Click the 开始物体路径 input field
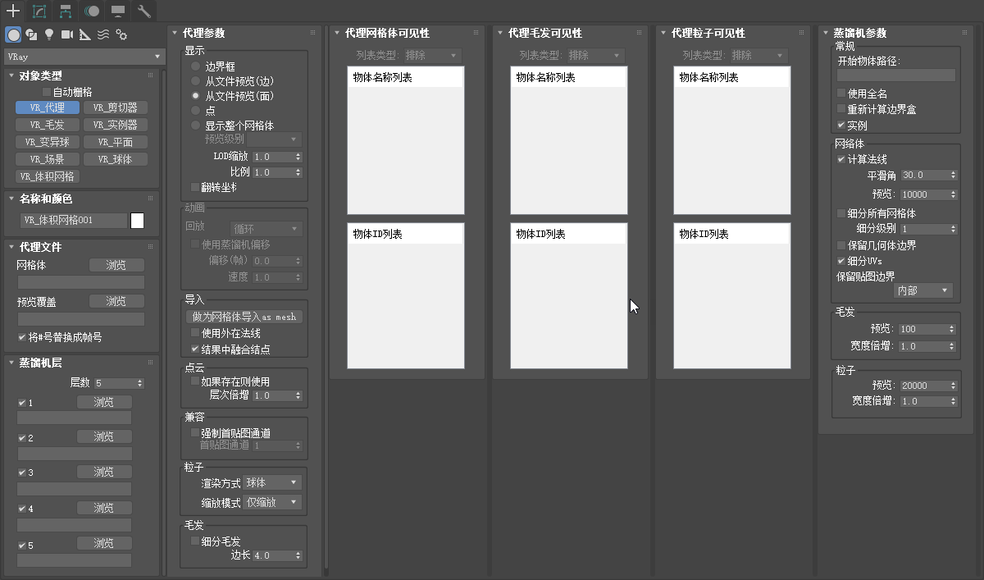This screenshot has height=580, width=984. point(895,75)
